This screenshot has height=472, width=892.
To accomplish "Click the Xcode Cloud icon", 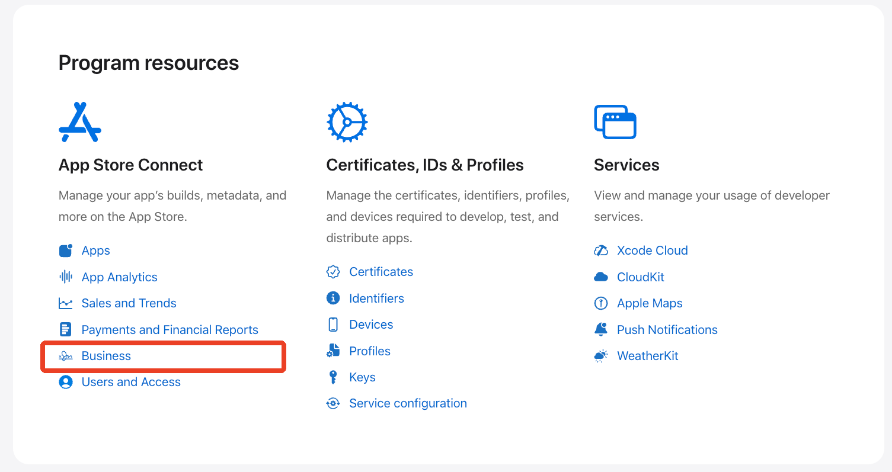I will click(601, 251).
